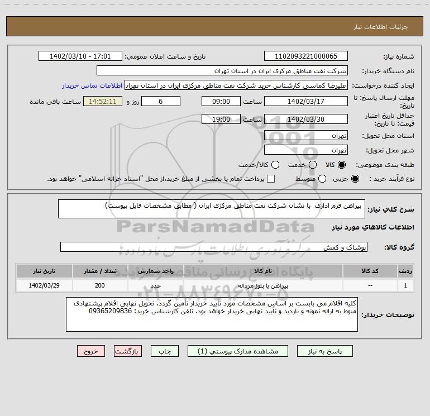Click the validity hour field 19:00
Screen dimensions: 430x416
click(221, 119)
